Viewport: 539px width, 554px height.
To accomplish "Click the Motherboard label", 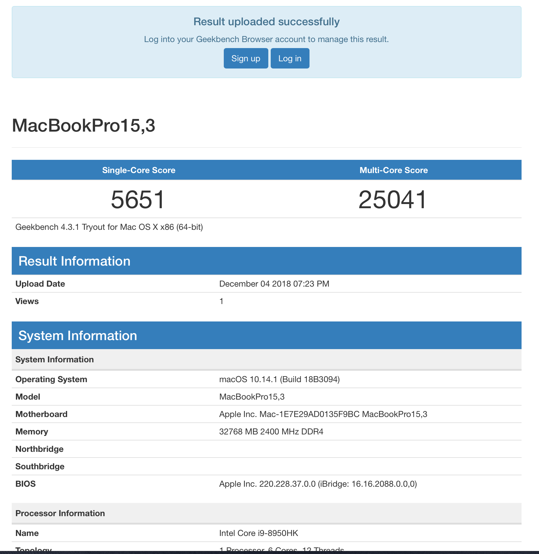I will [x=42, y=414].
